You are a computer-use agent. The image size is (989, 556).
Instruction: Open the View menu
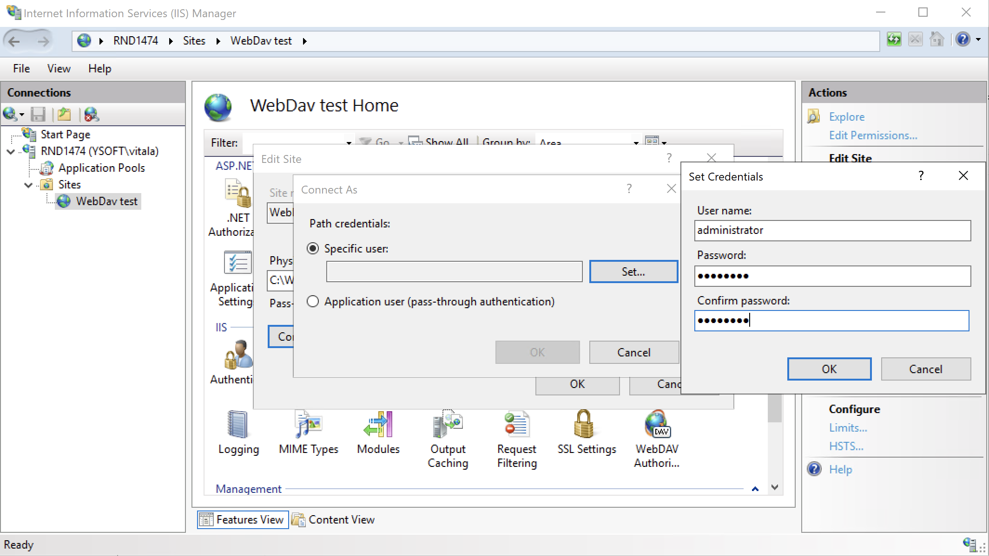[x=58, y=68]
